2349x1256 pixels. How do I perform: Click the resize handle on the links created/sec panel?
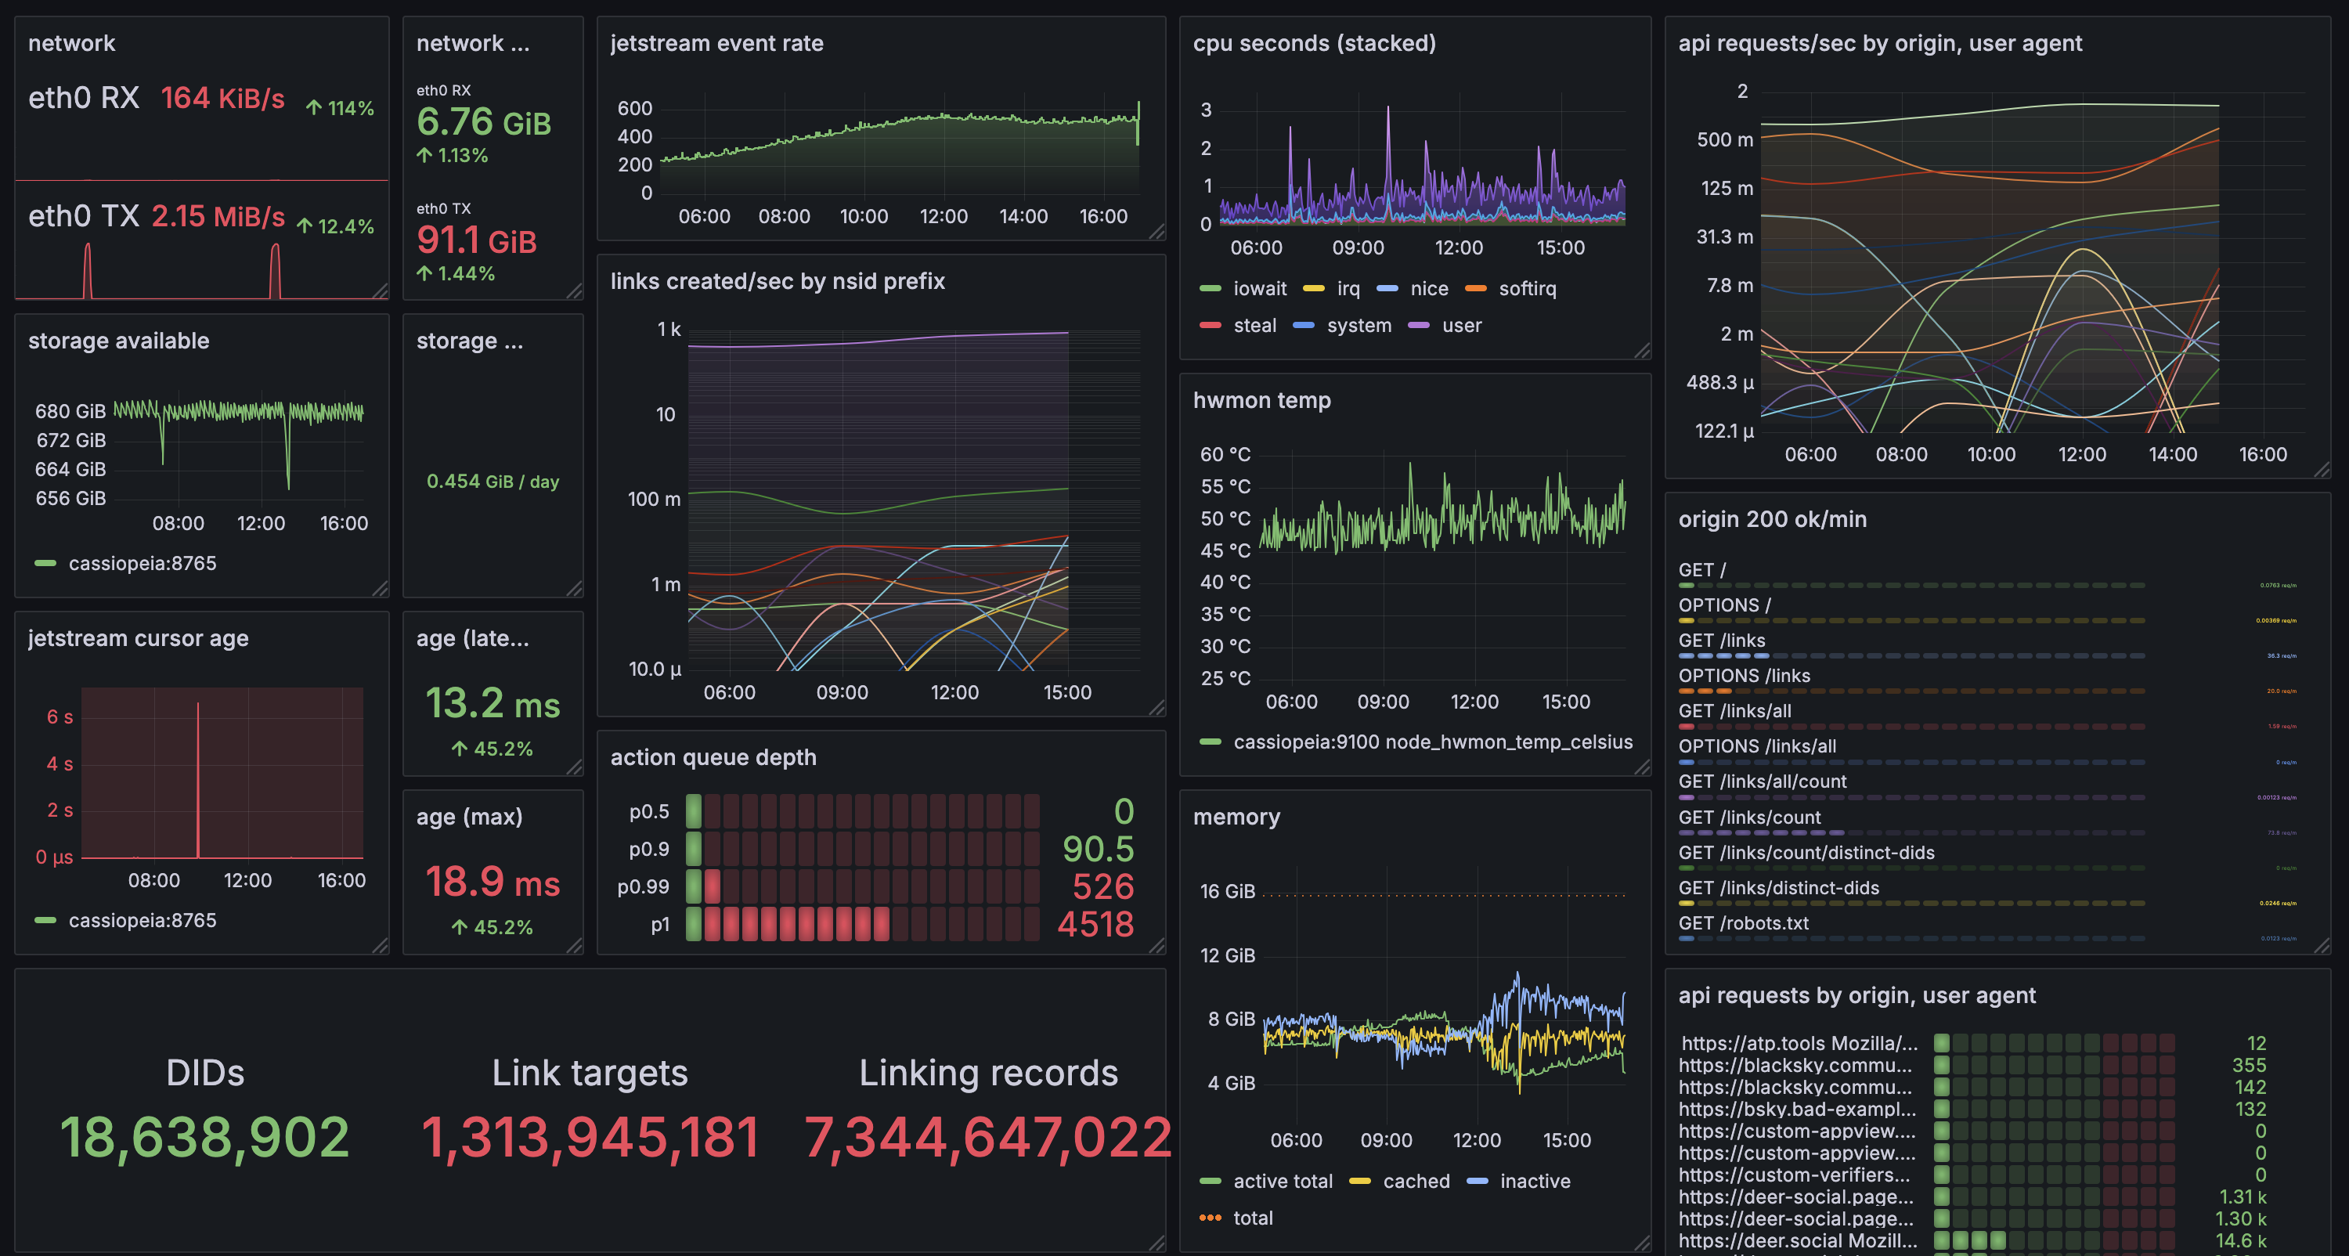click(1158, 707)
